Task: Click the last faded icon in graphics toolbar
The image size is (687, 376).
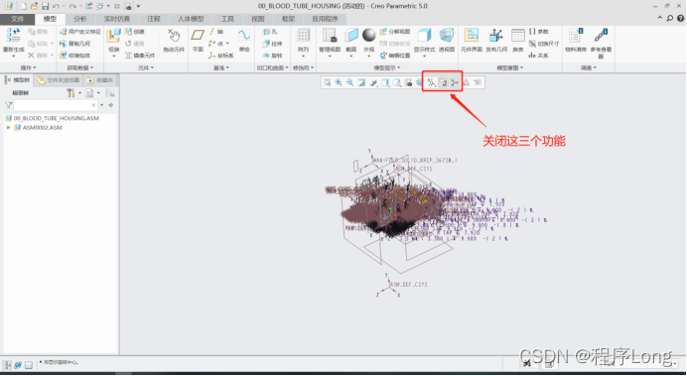Action: (478, 82)
